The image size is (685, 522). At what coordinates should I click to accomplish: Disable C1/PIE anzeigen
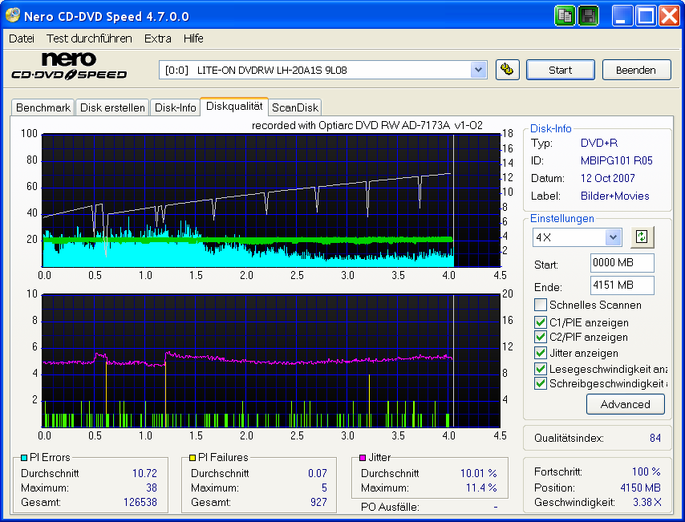click(x=541, y=324)
